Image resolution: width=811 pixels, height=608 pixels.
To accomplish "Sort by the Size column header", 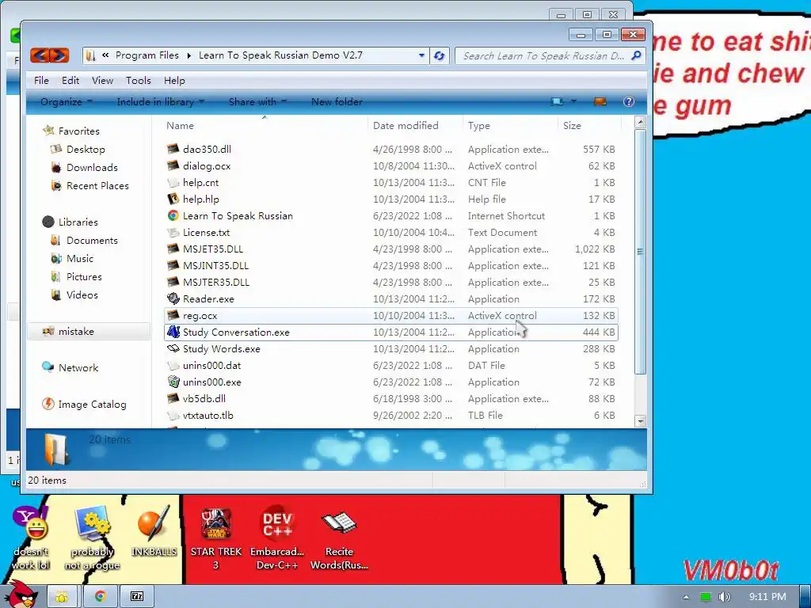I will (589, 126).
